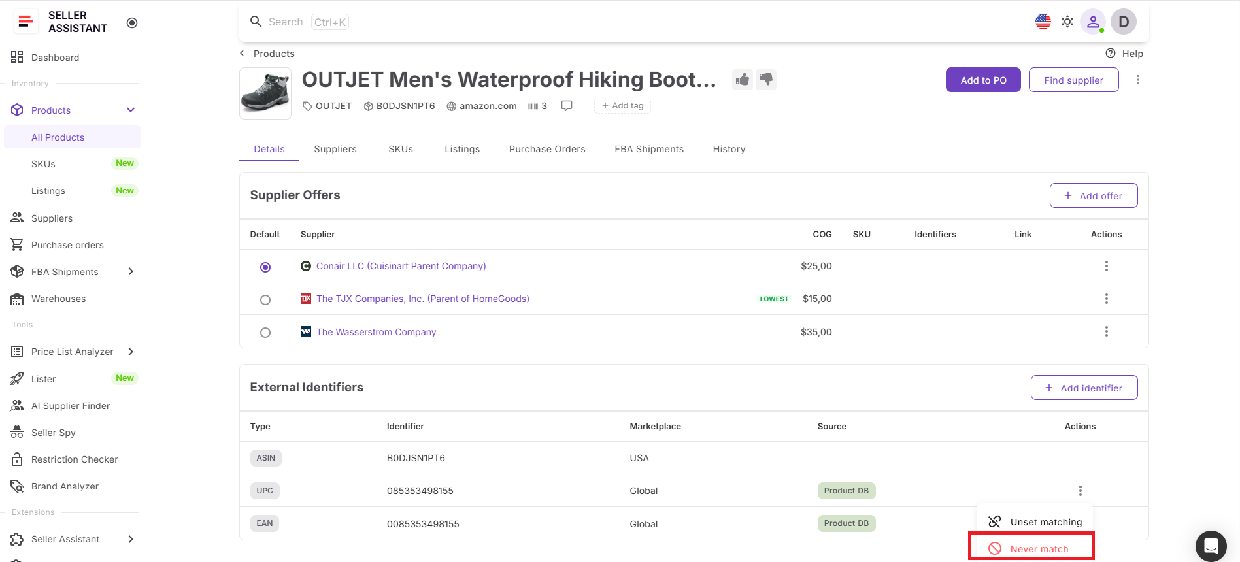Image resolution: width=1240 pixels, height=562 pixels.
Task: Click the OUTJET brand tag
Action: point(327,106)
